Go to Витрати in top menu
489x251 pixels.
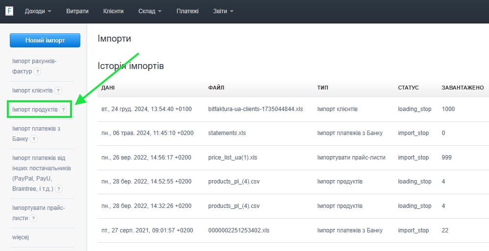point(77,11)
